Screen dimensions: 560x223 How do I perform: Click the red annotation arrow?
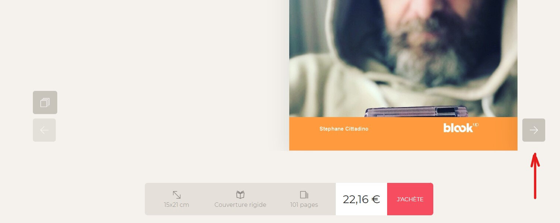(535, 176)
